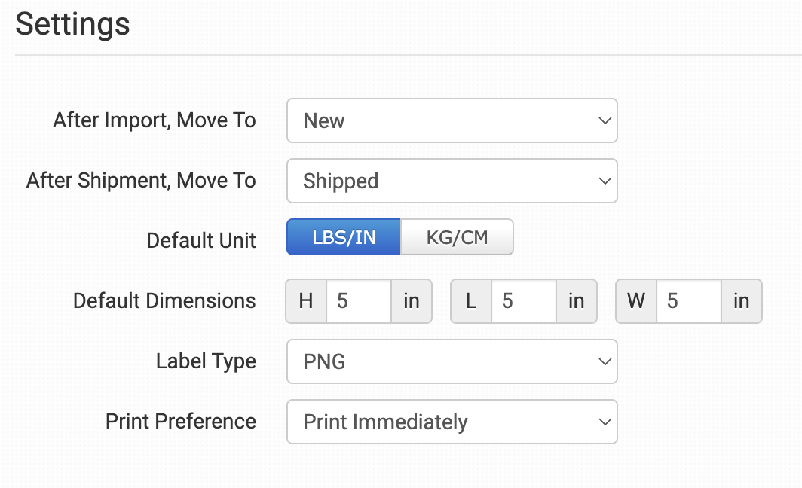Click the Default Dimensions label
Viewport: 802px width, 488px height.
pos(164,301)
